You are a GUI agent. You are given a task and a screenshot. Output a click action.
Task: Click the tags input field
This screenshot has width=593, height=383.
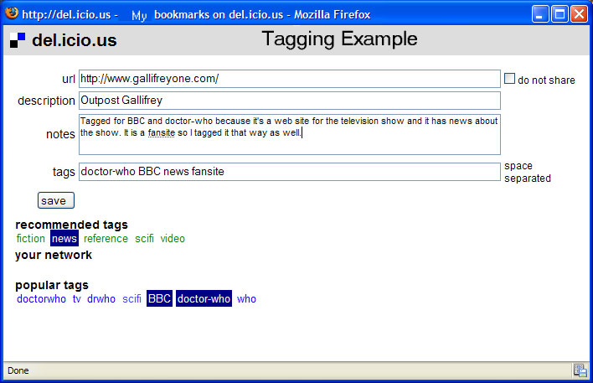tap(290, 172)
